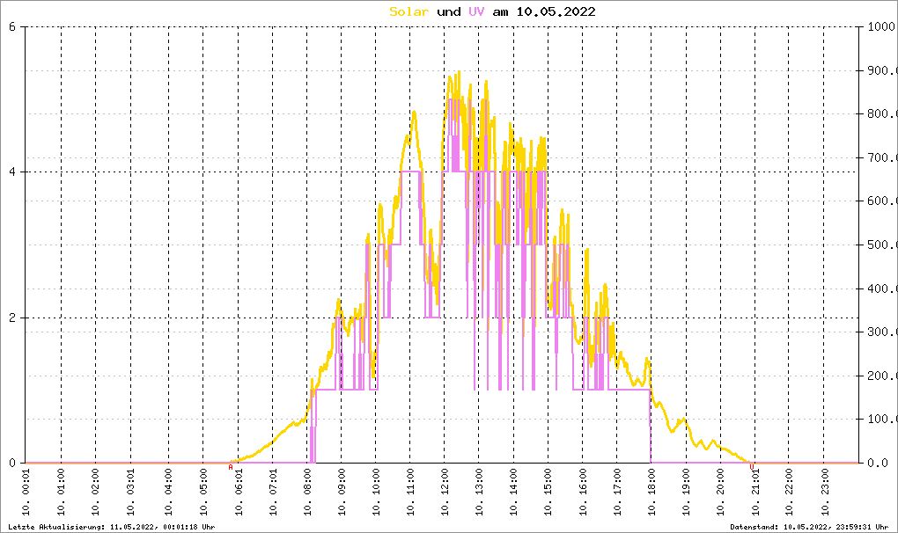Screen dimensions: 898x533
Task: Click time axis label '10. 21:01'
Action: point(754,492)
